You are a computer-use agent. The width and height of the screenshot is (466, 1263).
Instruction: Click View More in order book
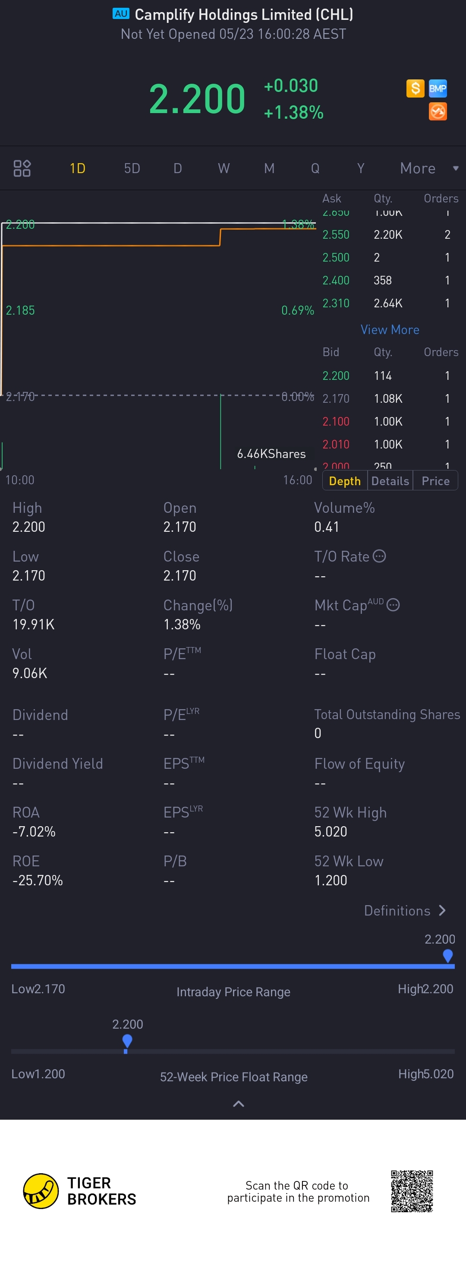tap(390, 329)
